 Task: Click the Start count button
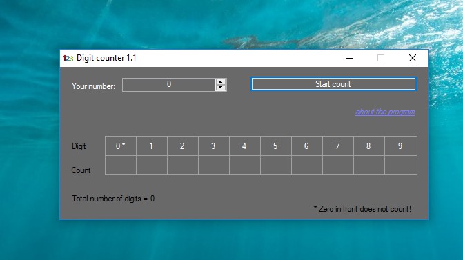[333, 84]
